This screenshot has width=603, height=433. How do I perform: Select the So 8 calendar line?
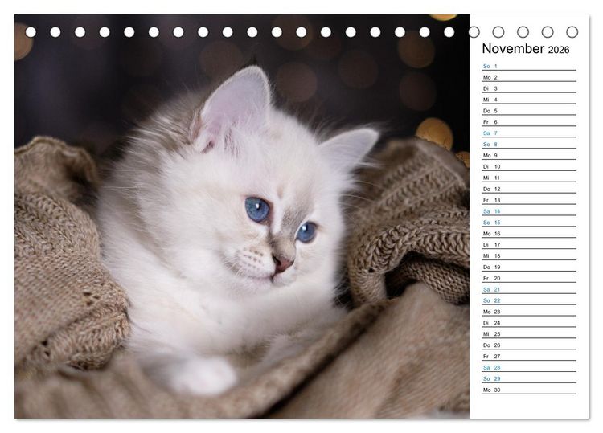529,144
